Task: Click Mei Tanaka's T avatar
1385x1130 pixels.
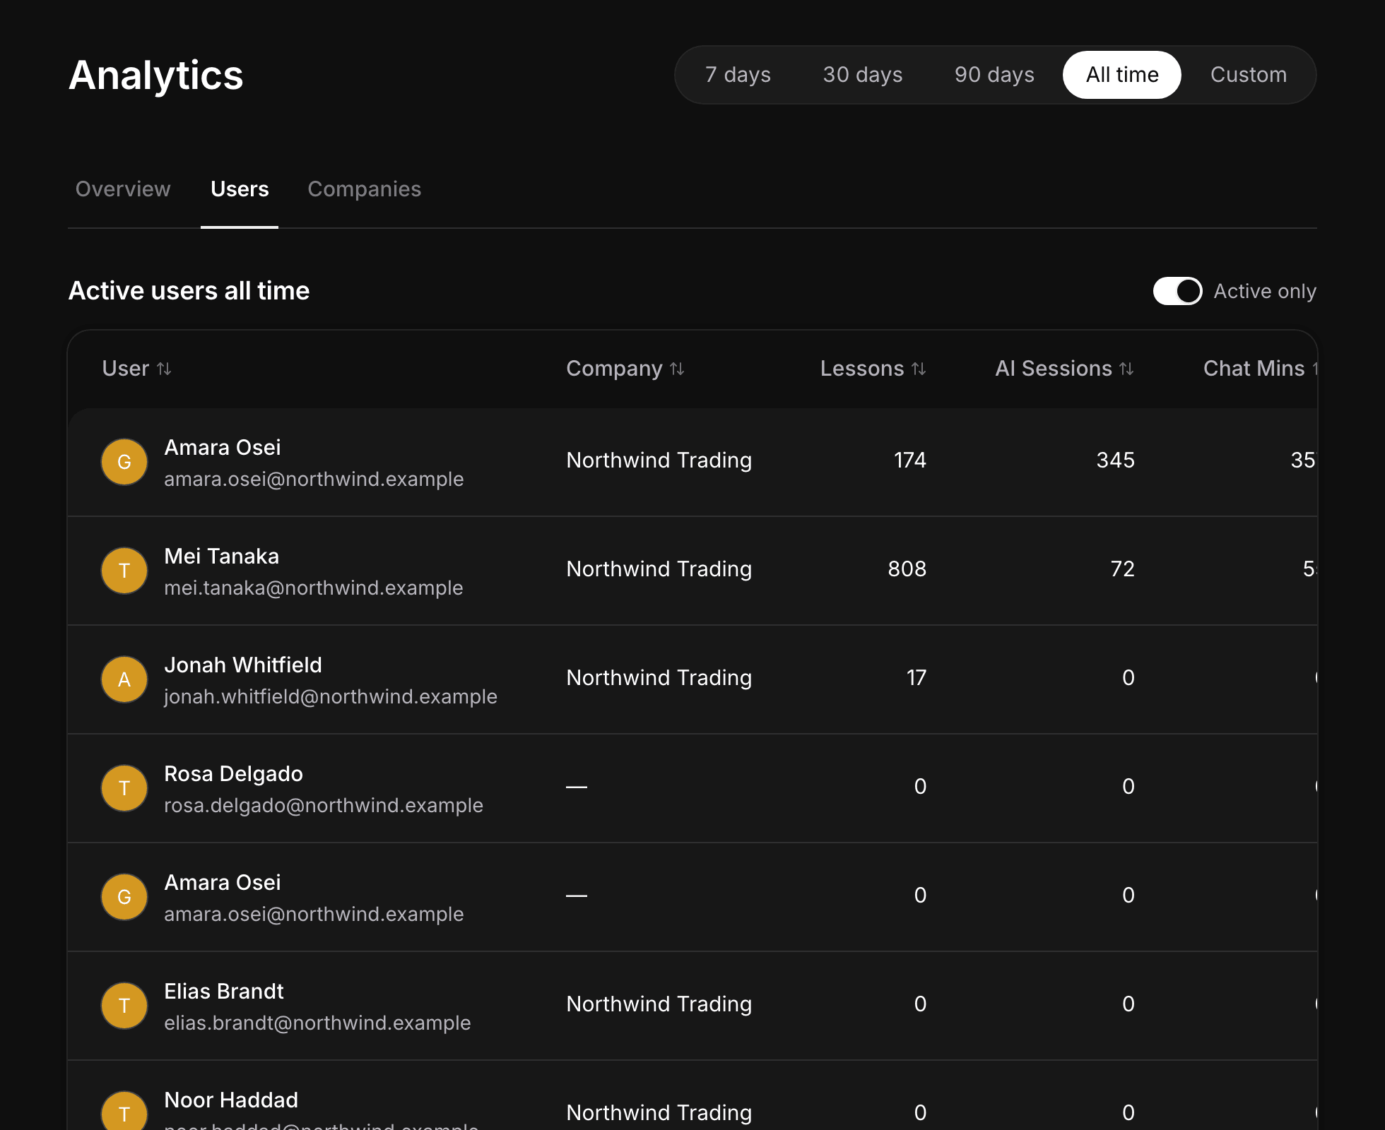Action: (124, 571)
